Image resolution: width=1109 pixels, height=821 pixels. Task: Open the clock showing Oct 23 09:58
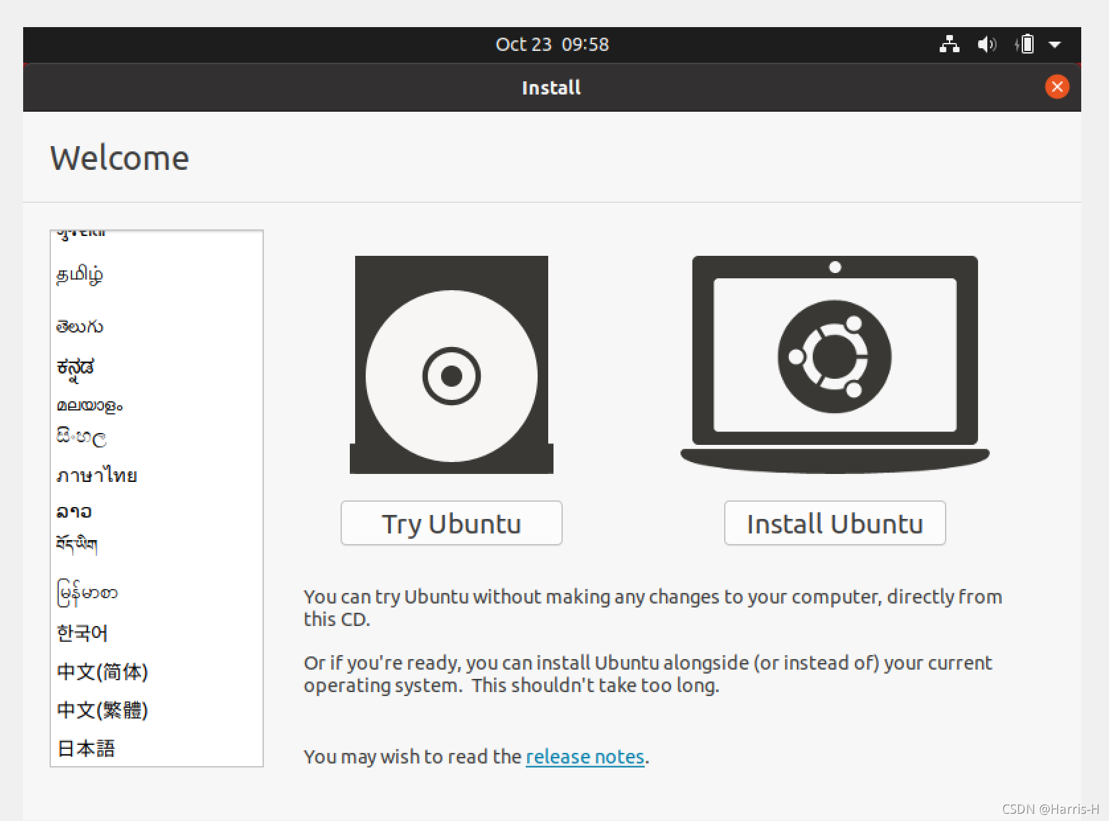point(552,44)
